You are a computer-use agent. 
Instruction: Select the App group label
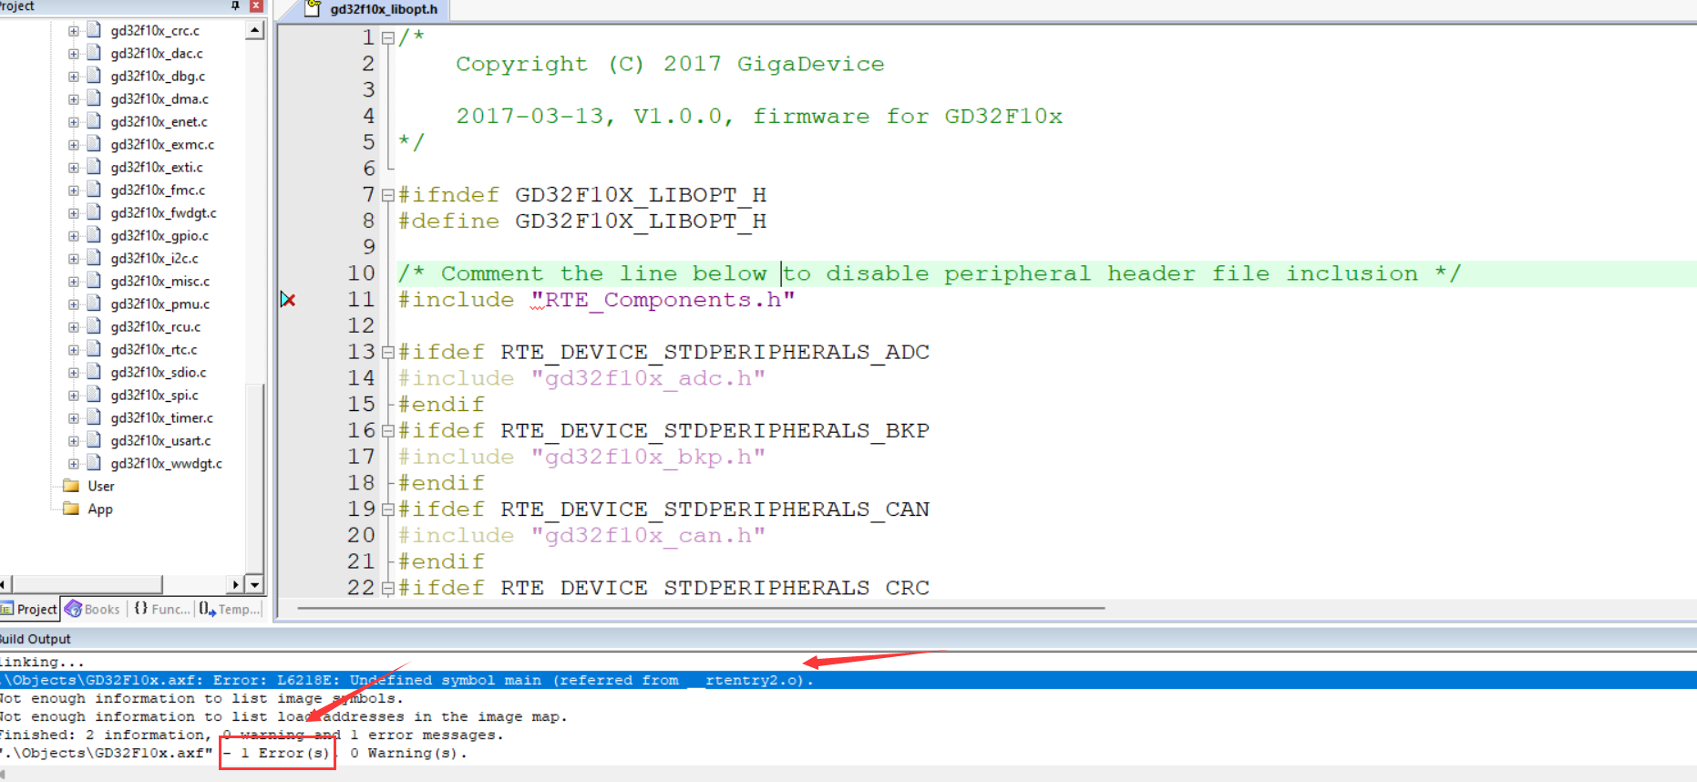click(x=100, y=509)
